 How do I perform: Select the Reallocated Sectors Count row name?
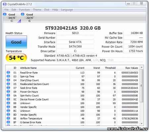[x=34, y=84]
